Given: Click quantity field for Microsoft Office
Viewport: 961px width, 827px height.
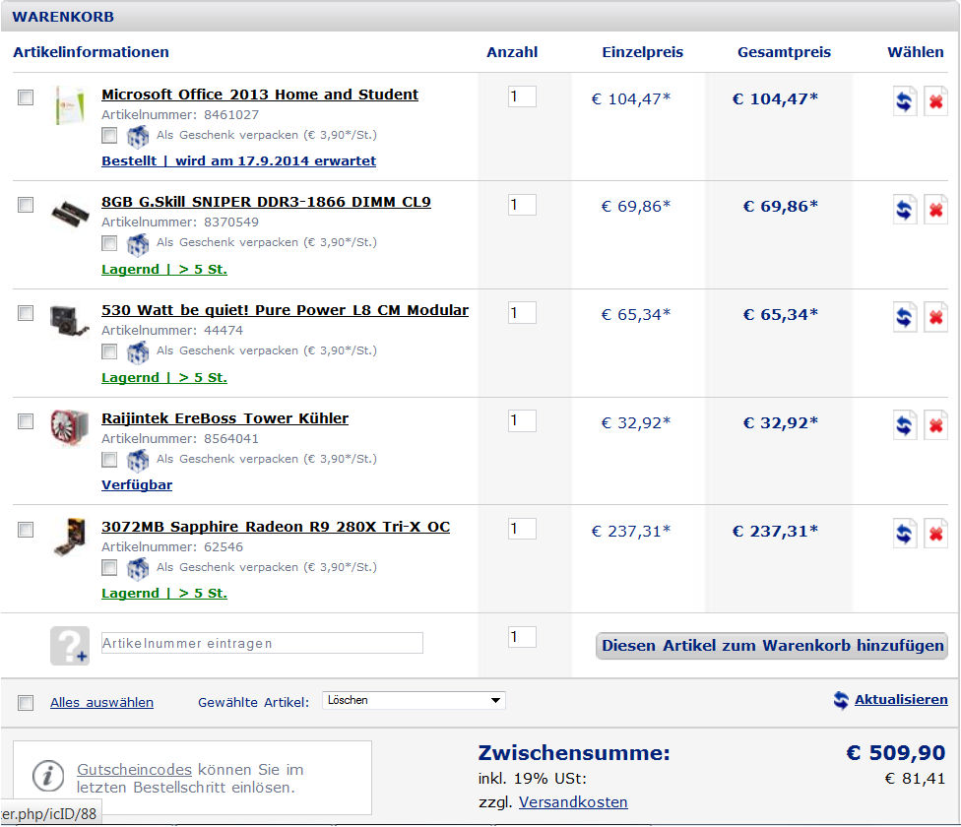Looking at the screenshot, I should (522, 96).
